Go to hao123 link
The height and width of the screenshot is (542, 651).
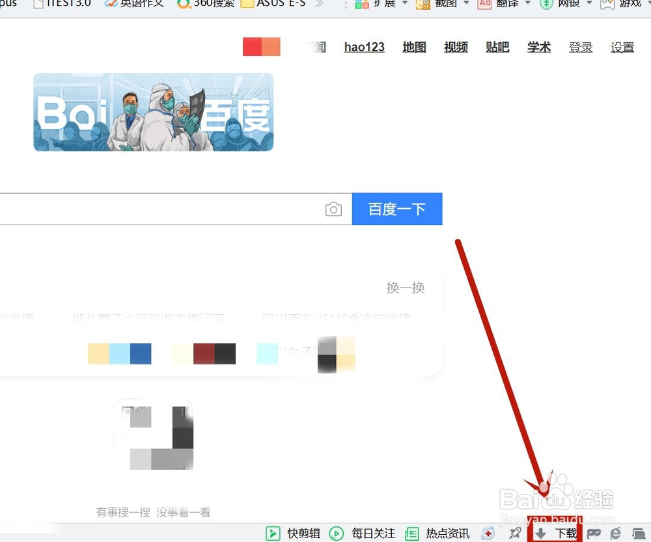point(364,47)
